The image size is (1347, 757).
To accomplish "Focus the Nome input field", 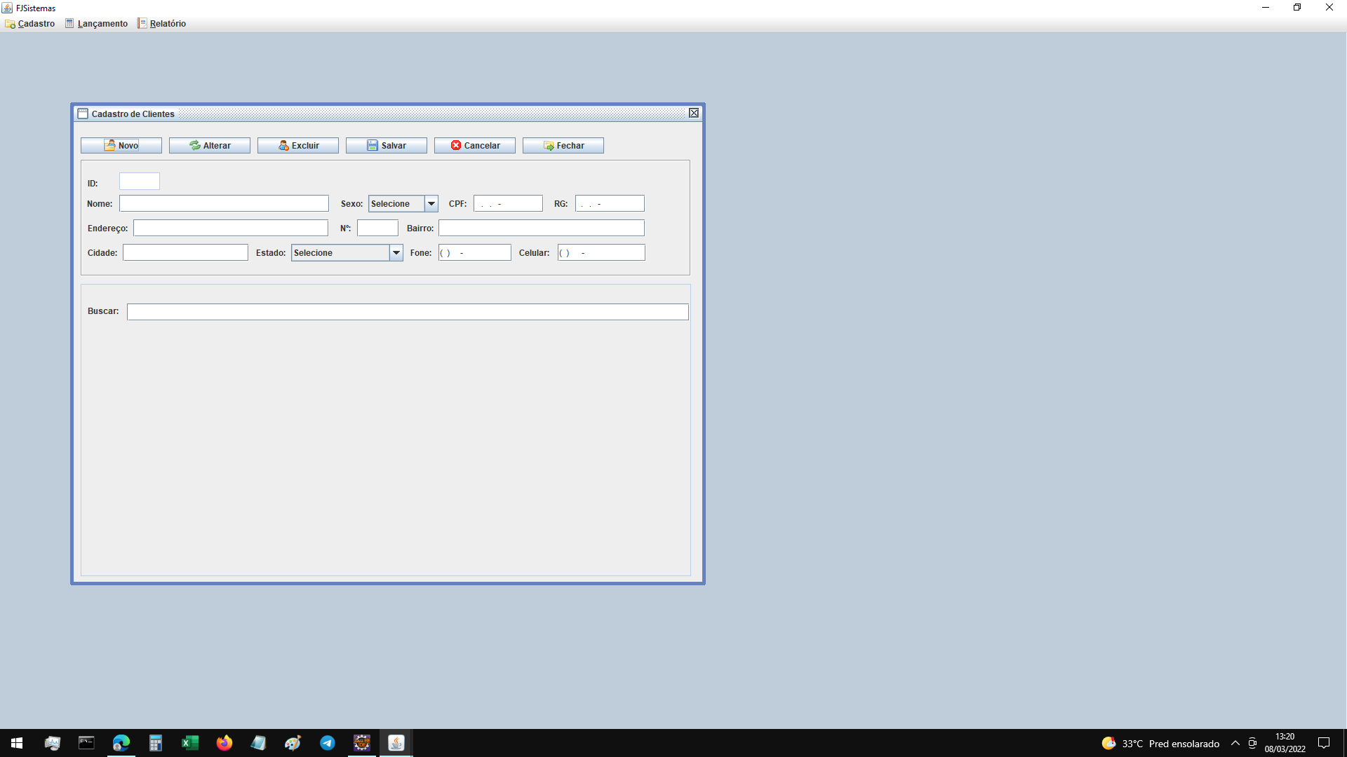I will click(224, 203).
